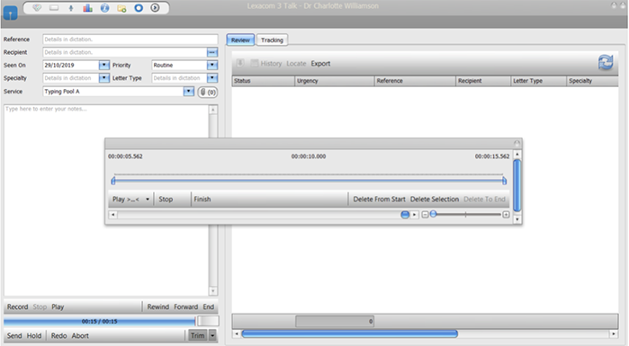Click Stop in the trim window
This screenshot has width=629, height=346.
166,199
